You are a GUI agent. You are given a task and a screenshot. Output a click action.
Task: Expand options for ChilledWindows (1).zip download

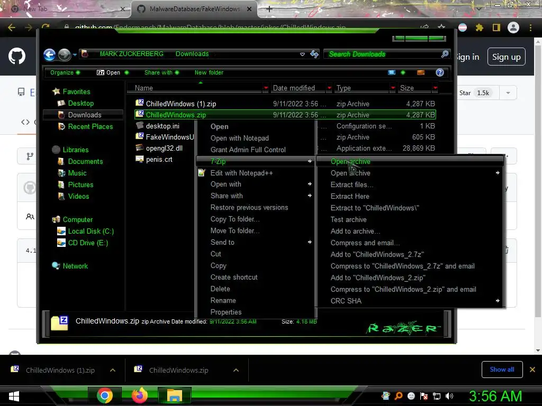(x=112, y=370)
